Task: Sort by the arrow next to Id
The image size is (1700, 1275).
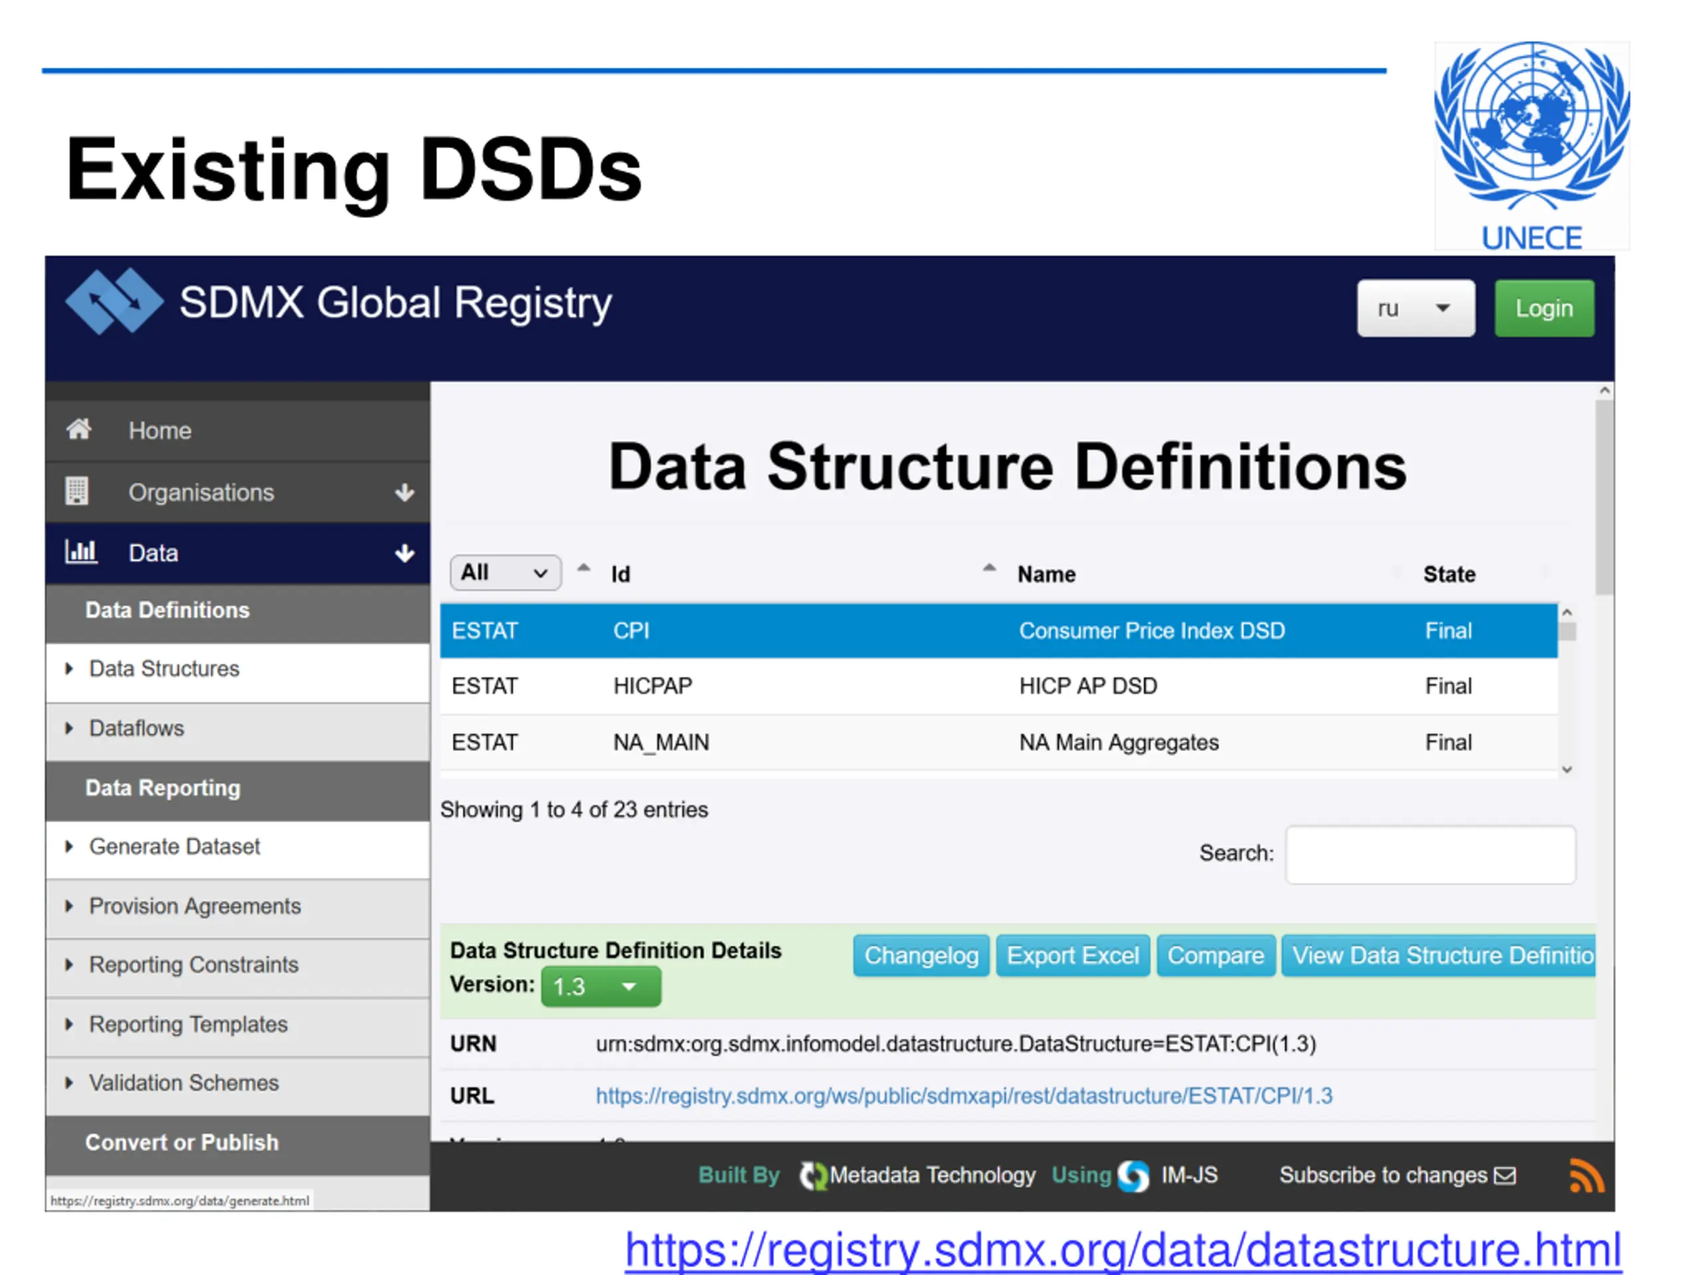Action: click(x=583, y=568)
